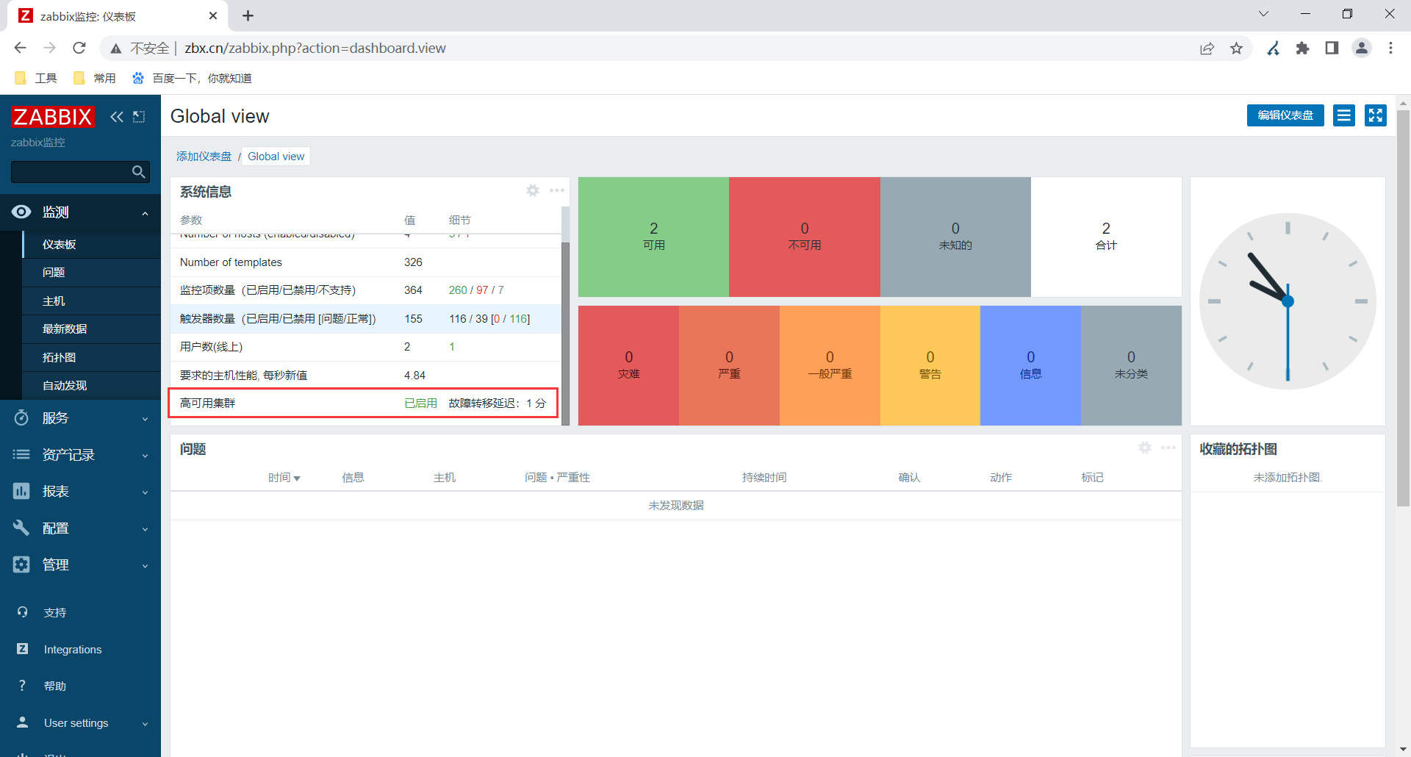Image resolution: width=1411 pixels, height=757 pixels.
Task: Collapse the sidebar with double-chevron icon
Action: click(117, 117)
